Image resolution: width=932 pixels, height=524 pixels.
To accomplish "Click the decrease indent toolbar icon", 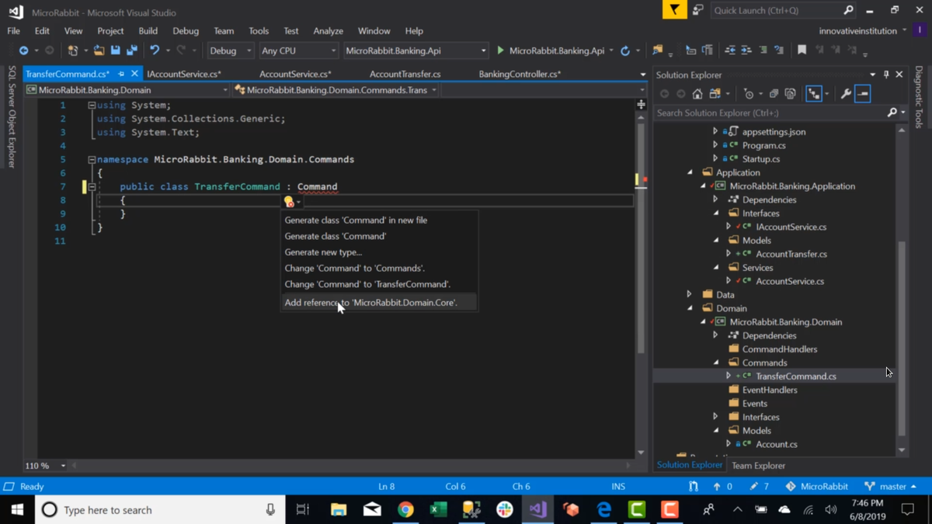I will 730,50.
